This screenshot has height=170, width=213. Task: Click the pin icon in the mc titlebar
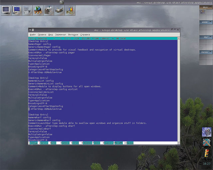pyautogui.click(x=33, y=30)
